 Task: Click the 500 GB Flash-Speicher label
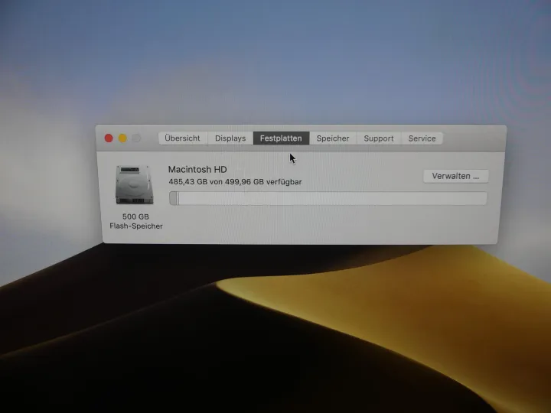(x=136, y=221)
